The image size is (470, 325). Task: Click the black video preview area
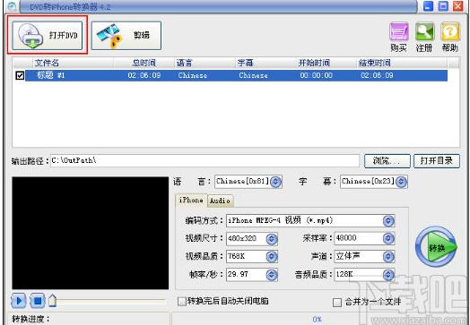pos(91,233)
